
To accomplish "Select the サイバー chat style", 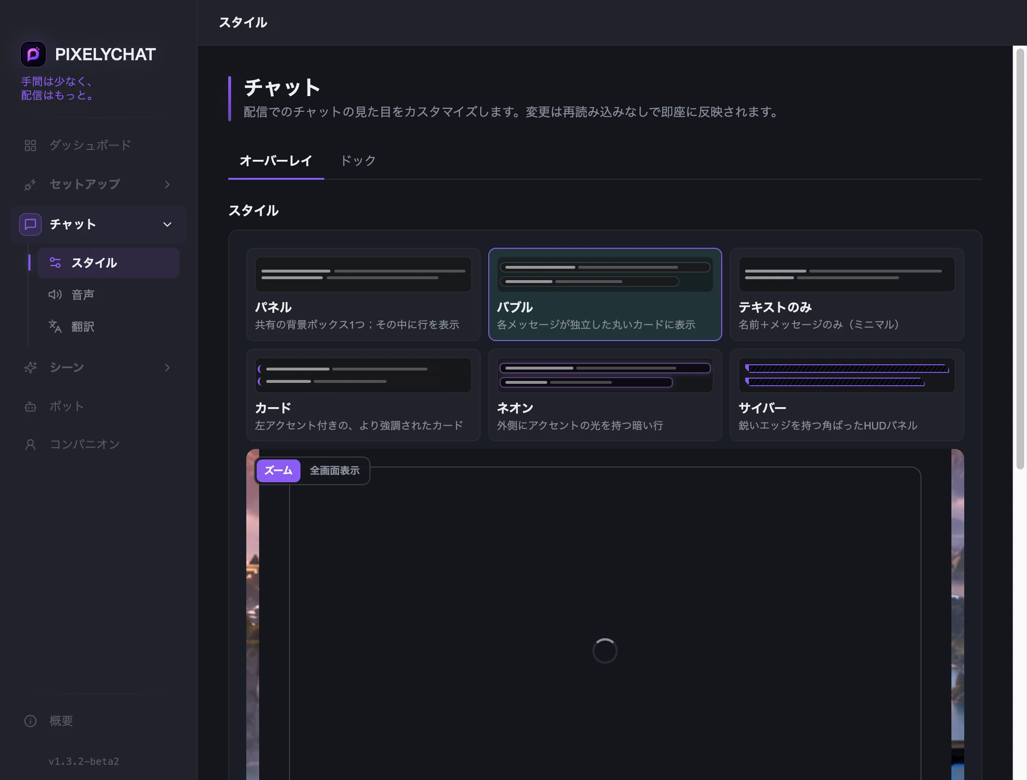I will click(847, 395).
